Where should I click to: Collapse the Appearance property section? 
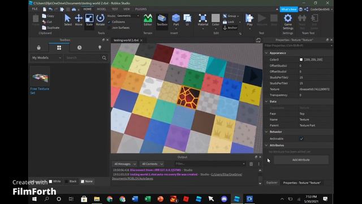(x=266, y=53)
